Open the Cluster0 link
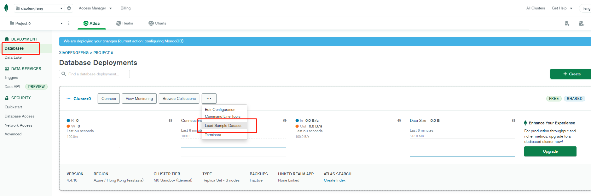The height and width of the screenshot is (196, 591). pyautogui.click(x=82, y=99)
